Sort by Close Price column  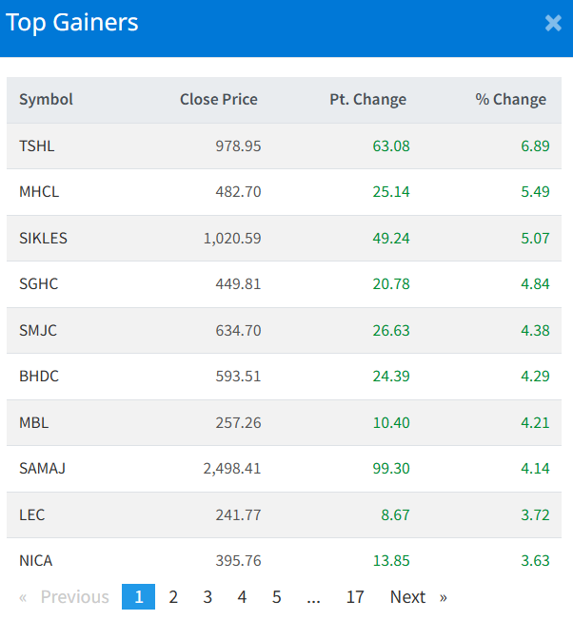coord(218,100)
